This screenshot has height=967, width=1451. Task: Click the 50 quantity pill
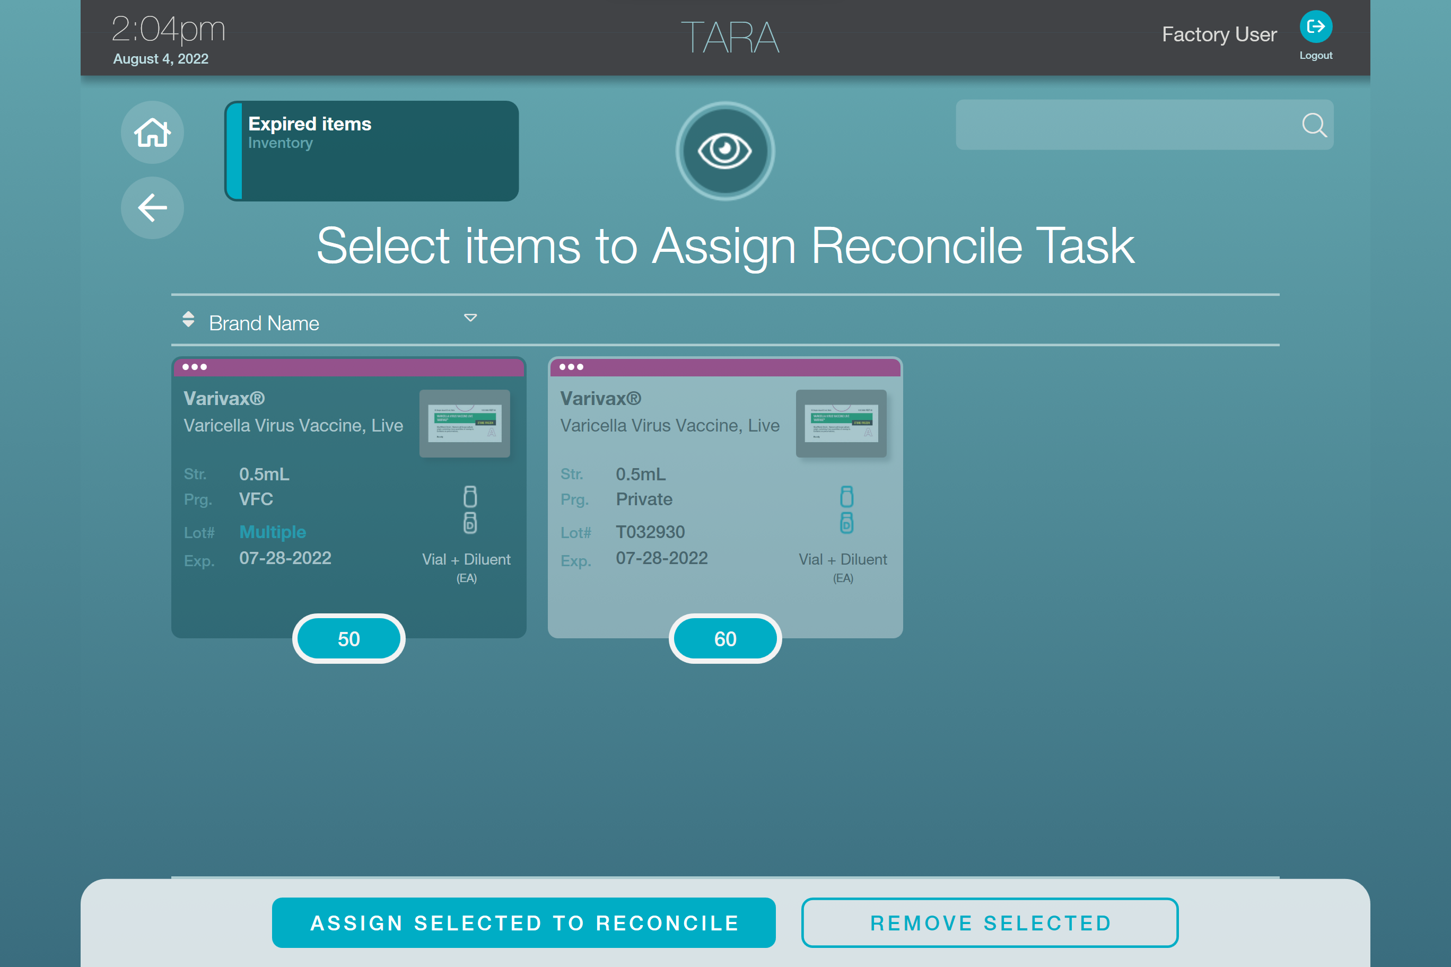[x=348, y=639]
